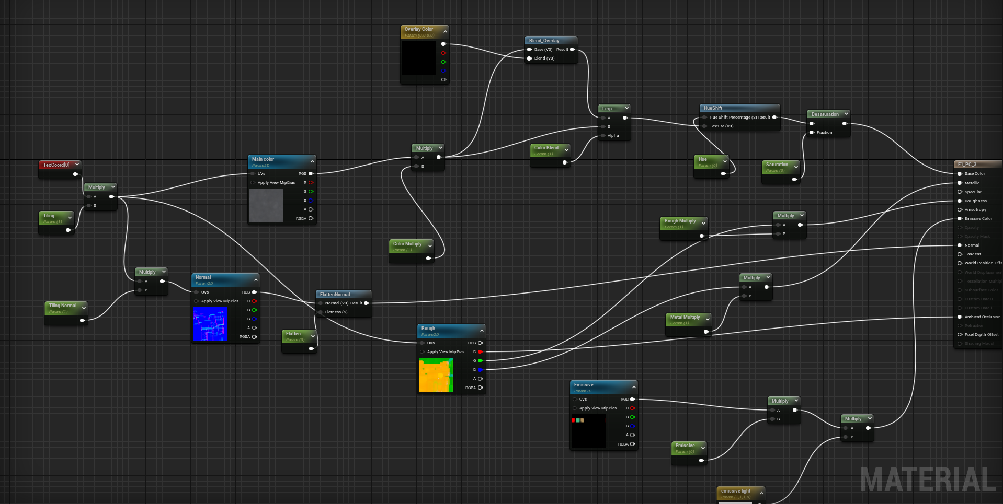Image resolution: width=1003 pixels, height=504 pixels.
Task: Click the Base Color input pin on F1_PC_3
Action: coord(961,173)
